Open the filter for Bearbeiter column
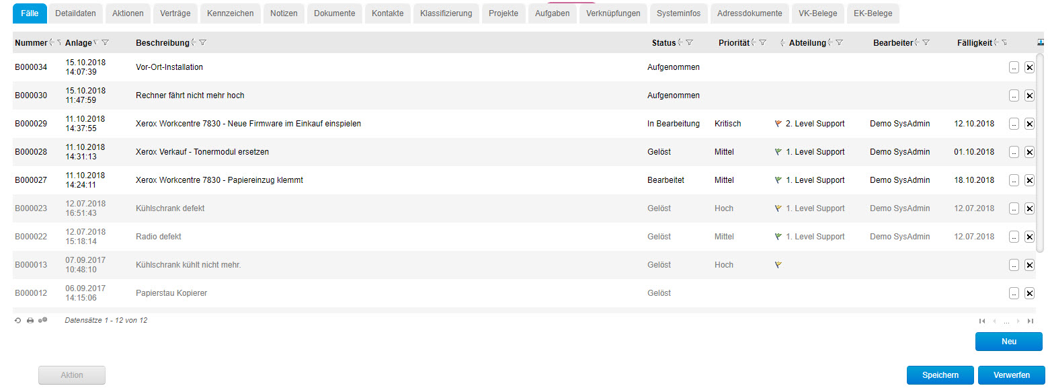Viewport: 1048px width, 390px height. pos(926,42)
